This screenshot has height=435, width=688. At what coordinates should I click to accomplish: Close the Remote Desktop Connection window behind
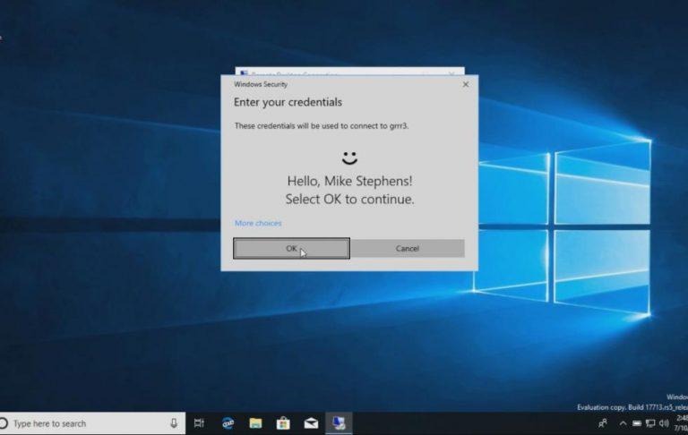click(451, 73)
